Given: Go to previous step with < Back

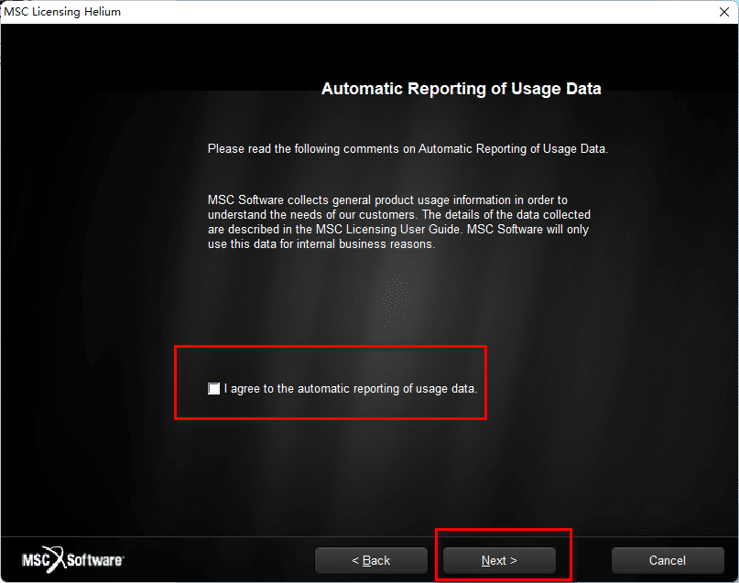Looking at the screenshot, I should point(371,560).
